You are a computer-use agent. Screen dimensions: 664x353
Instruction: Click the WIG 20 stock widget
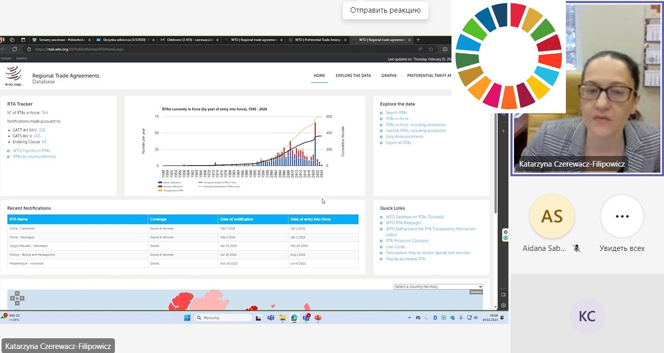click(x=11, y=317)
